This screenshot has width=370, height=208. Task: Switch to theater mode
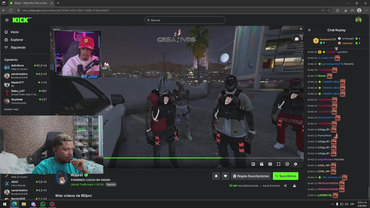tap(270, 164)
